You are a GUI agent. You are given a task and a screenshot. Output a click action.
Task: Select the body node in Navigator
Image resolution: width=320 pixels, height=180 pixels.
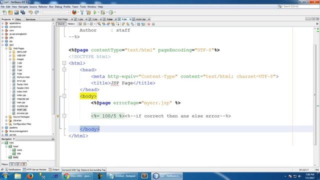15,157
